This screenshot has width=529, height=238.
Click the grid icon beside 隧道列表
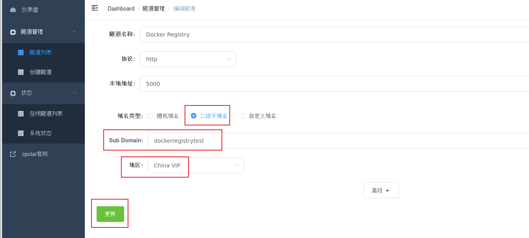pos(21,53)
